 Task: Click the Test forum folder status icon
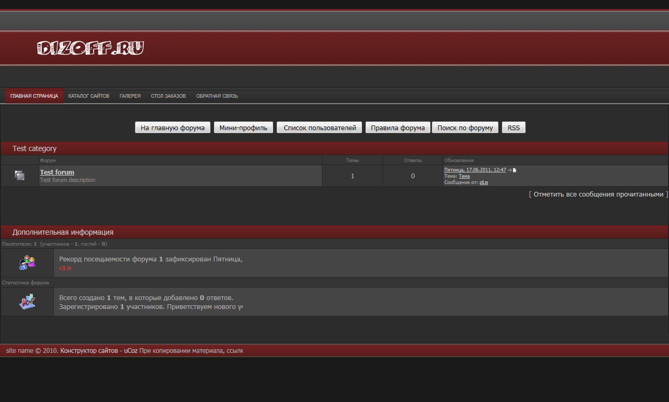pos(19,176)
